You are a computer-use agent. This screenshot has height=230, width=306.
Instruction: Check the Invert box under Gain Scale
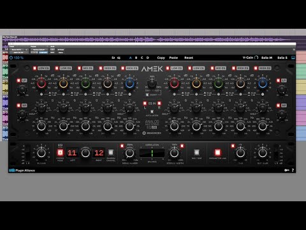[147, 95]
